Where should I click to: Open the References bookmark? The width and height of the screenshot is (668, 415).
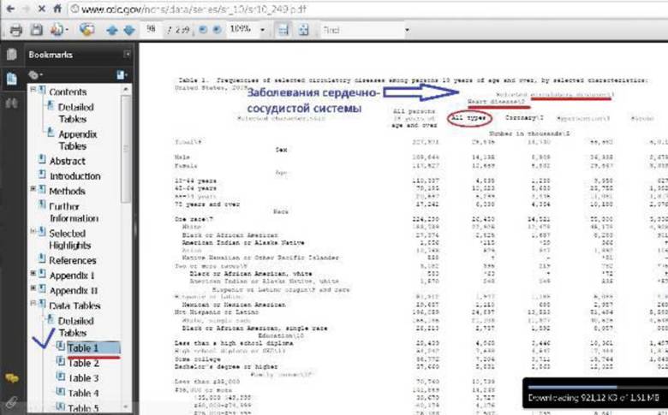coord(73,260)
